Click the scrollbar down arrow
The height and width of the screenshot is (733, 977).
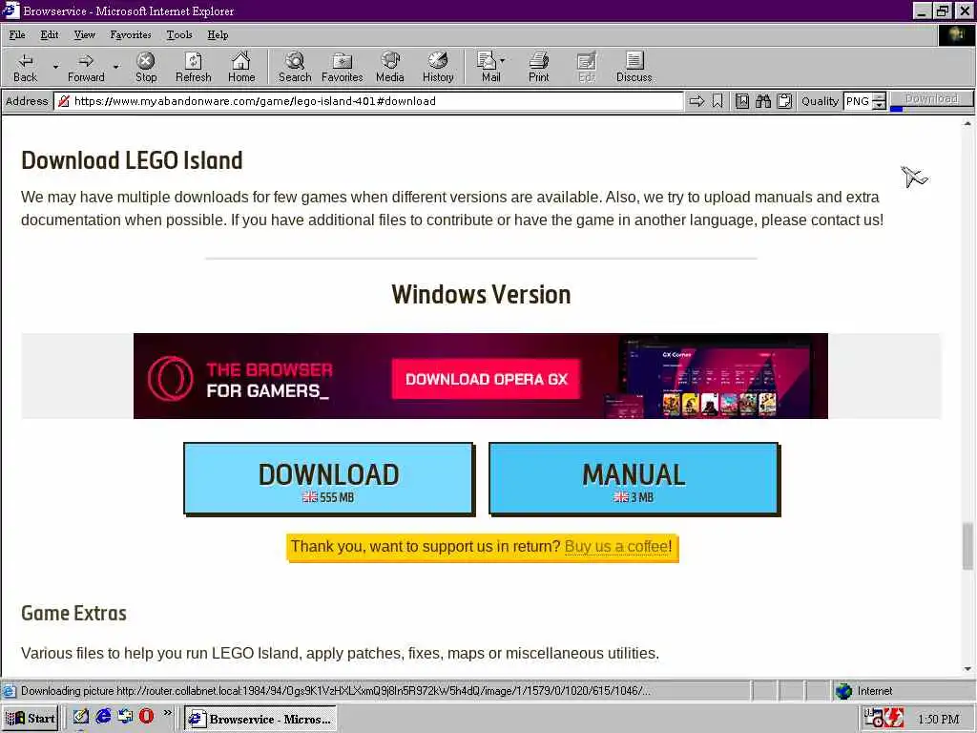pos(967,669)
